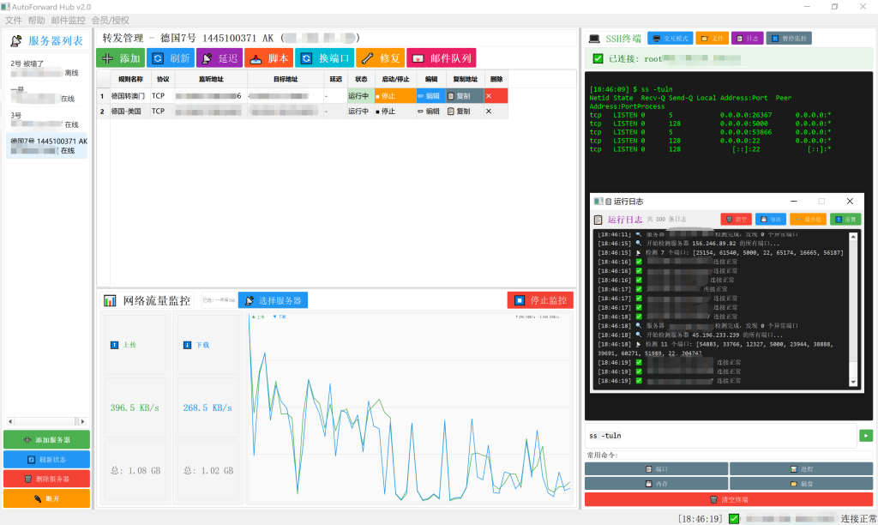Click 运行日志 scrollbar down arrow
The height and width of the screenshot is (525, 878).
point(853,382)
